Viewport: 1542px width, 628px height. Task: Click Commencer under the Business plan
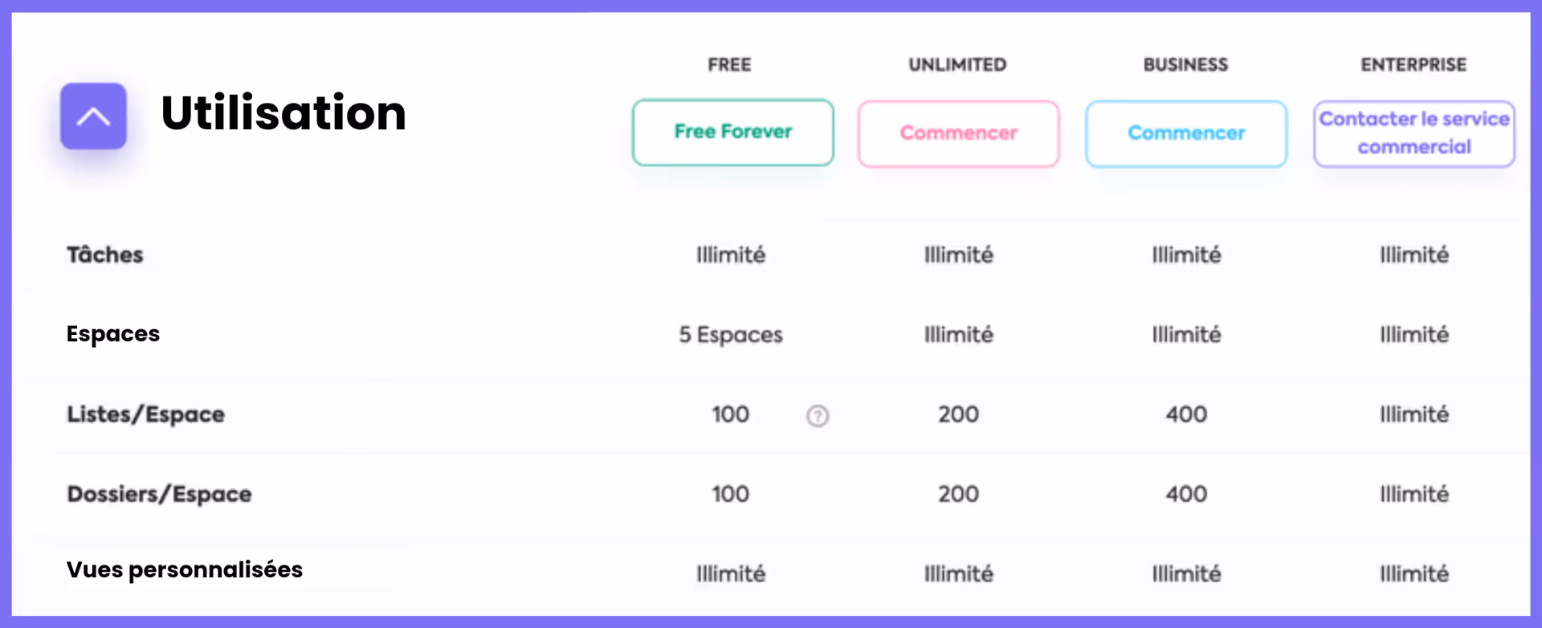click(x=1186, y=133)
